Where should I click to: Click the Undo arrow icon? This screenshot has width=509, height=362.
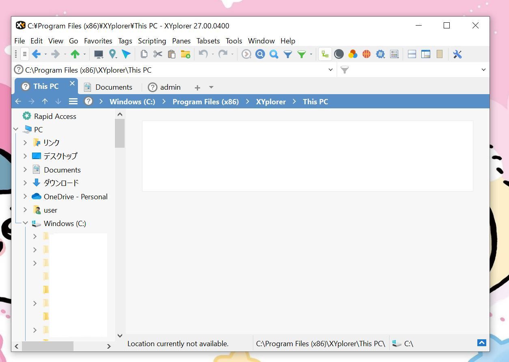click(x=203, y=54)
